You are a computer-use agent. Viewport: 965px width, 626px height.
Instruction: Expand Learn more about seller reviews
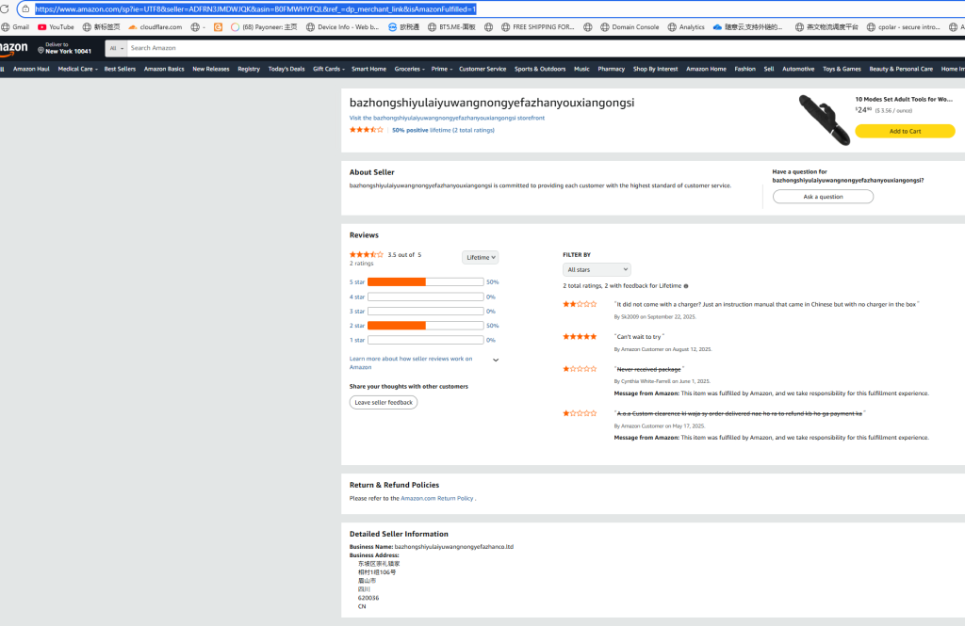pyautogui.click(x=496, y=360)
